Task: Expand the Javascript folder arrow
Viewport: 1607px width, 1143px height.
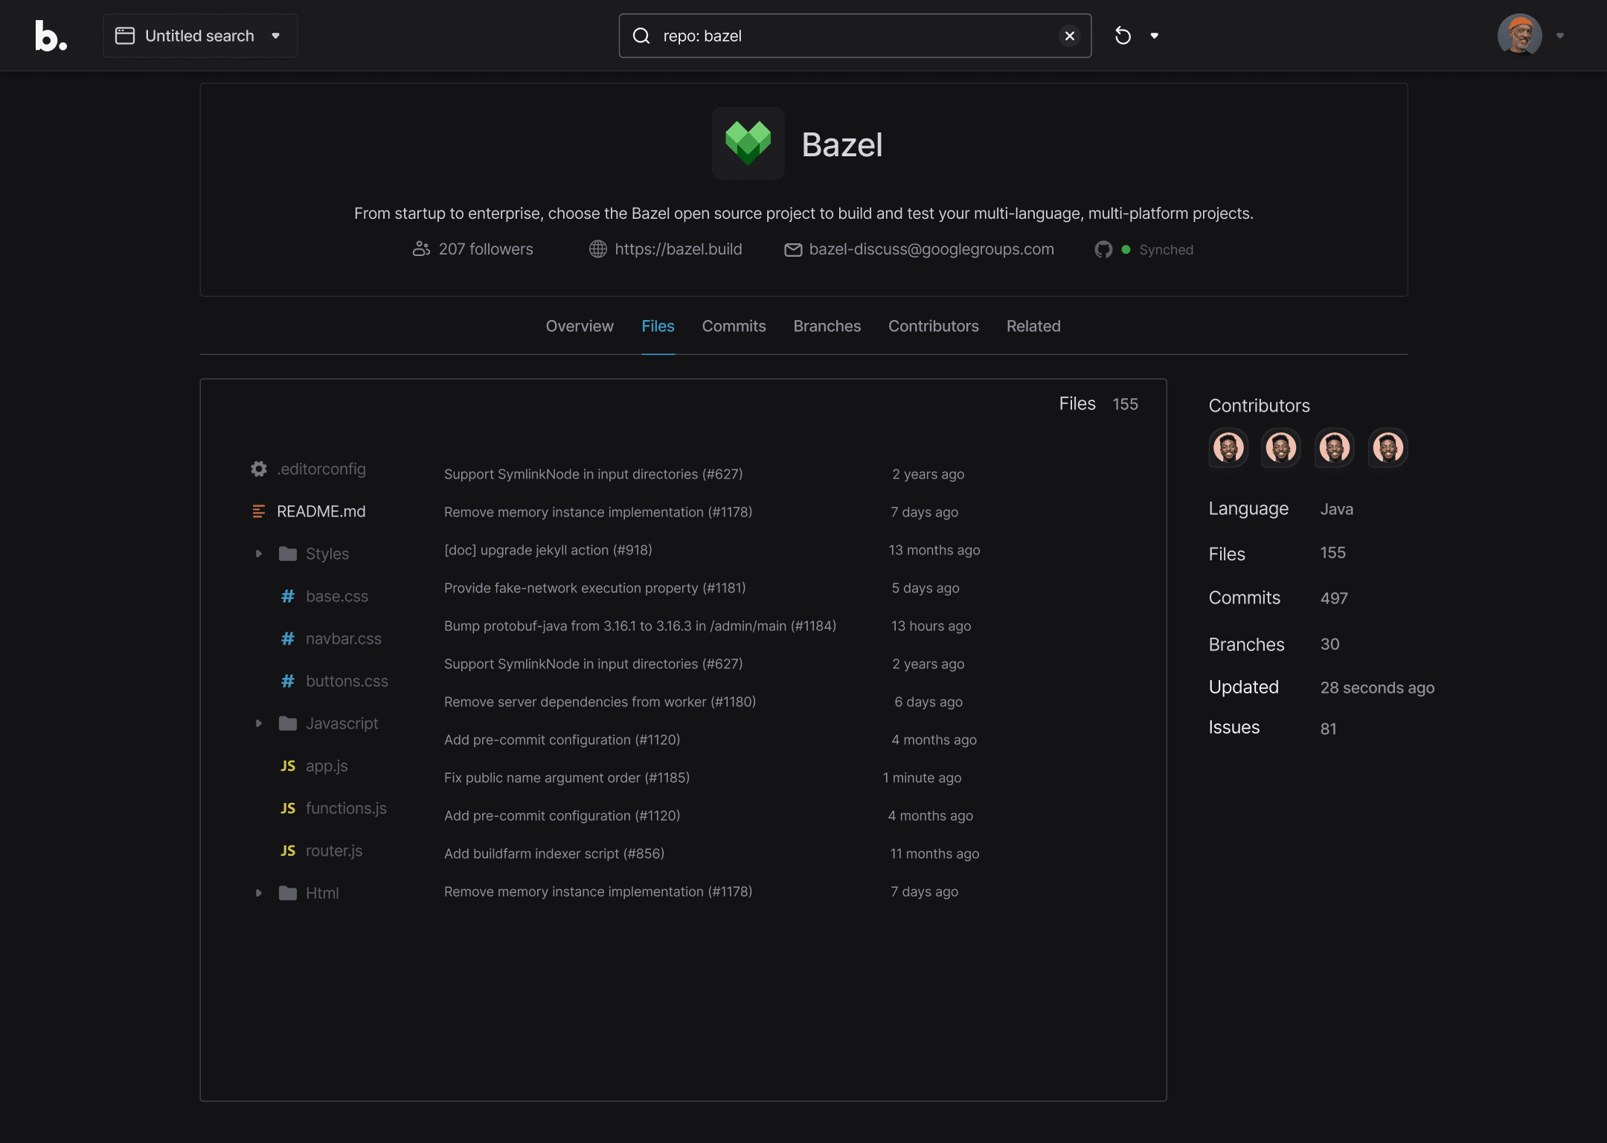Action: (258, 723)
